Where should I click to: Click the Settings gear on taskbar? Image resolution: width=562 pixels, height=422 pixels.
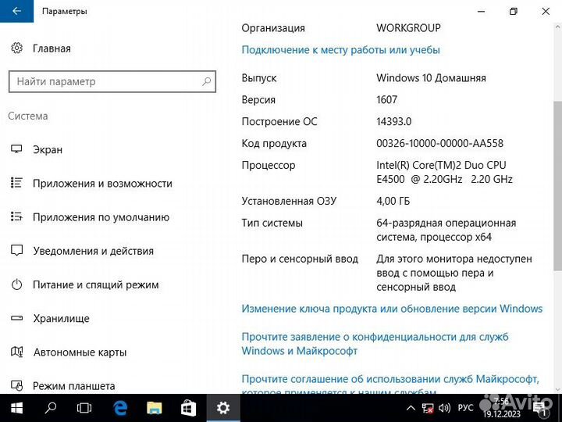click(x=223, y=408)
